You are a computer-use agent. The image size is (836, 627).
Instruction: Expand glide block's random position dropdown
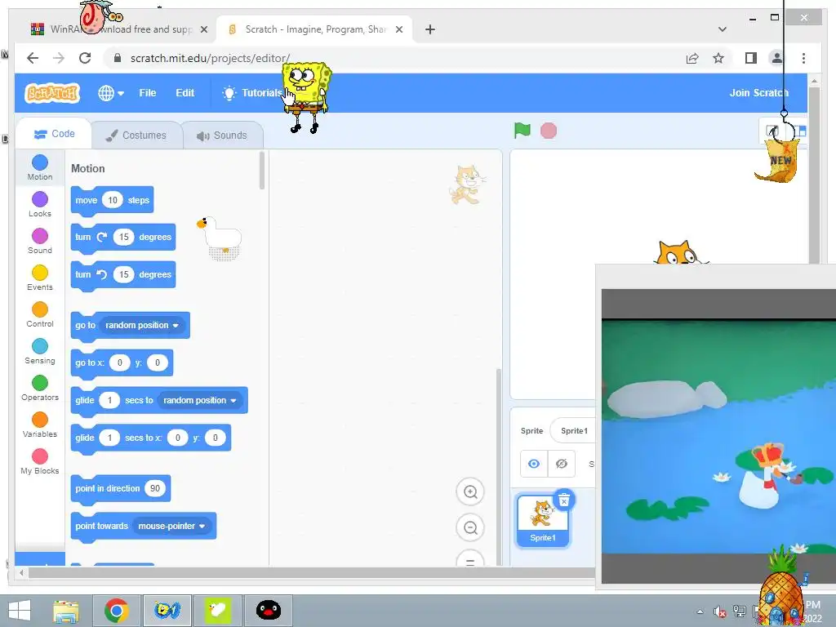(199, 400)
